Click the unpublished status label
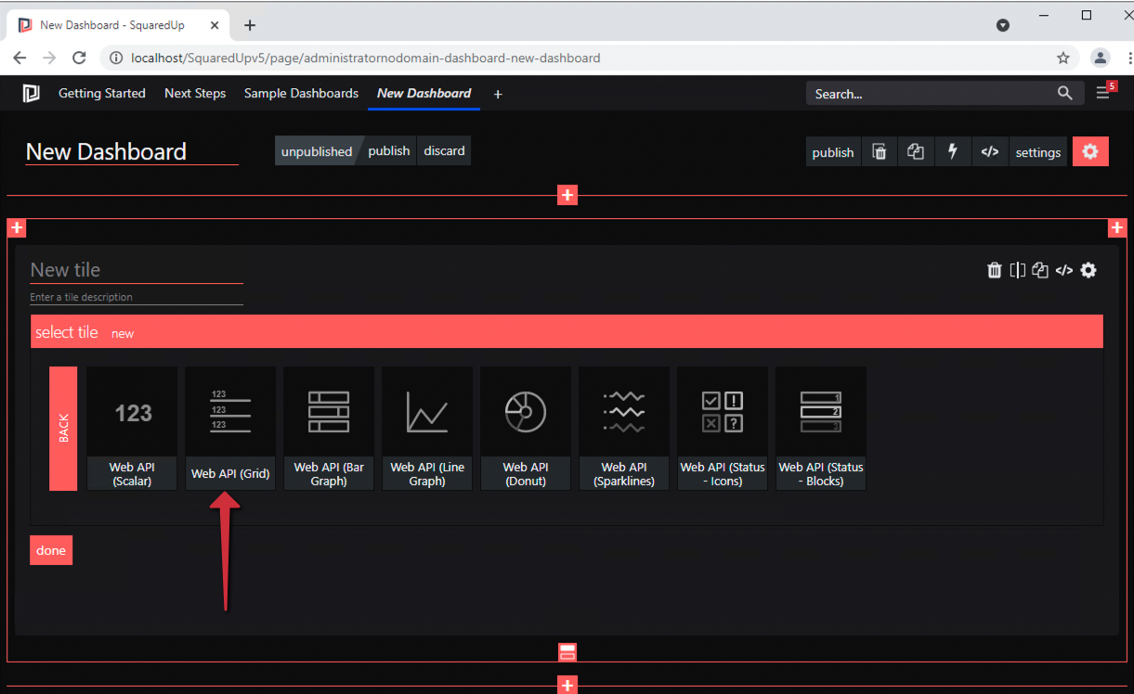The image size is (1134, 694). pos(317,150)
